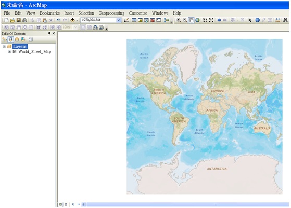The height and width of the screenshot is (208, 291).
Task: Open the Add Data dropdown arrow
Action: pos(77,20)
